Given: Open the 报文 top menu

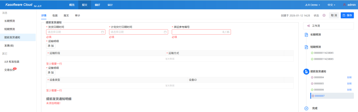Looking at the screenshot, I should 84,5.
